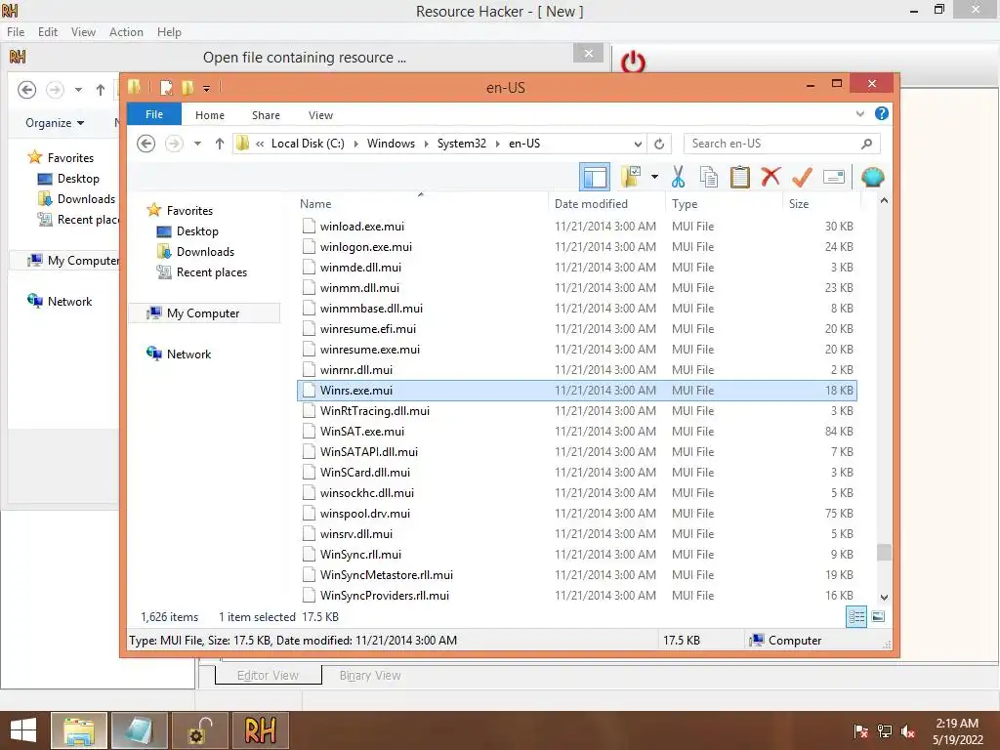Open recent locations dropdown in en-US window

[197, 144]
